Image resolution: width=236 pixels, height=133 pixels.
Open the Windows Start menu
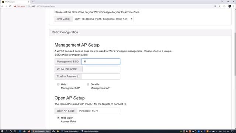(x=2, y=132)
